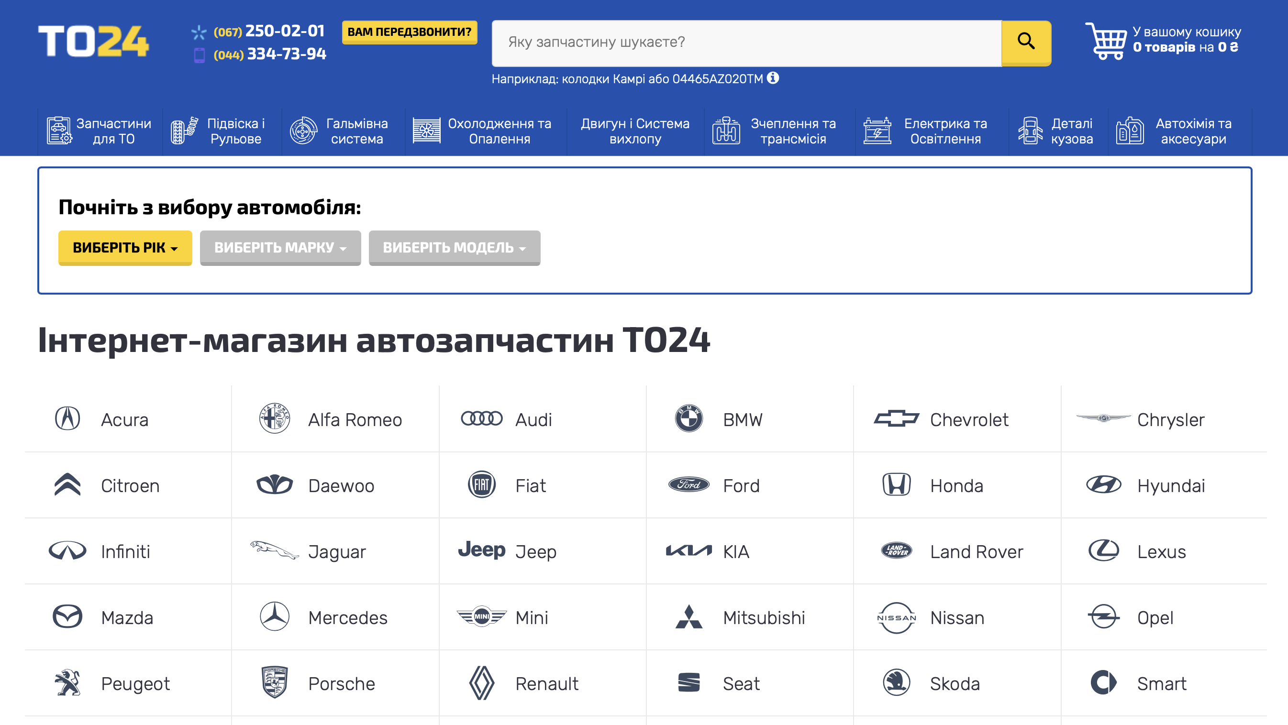Click the Mercedes star logo
This screenshot has width=1288, height=725.
point(275,616)
